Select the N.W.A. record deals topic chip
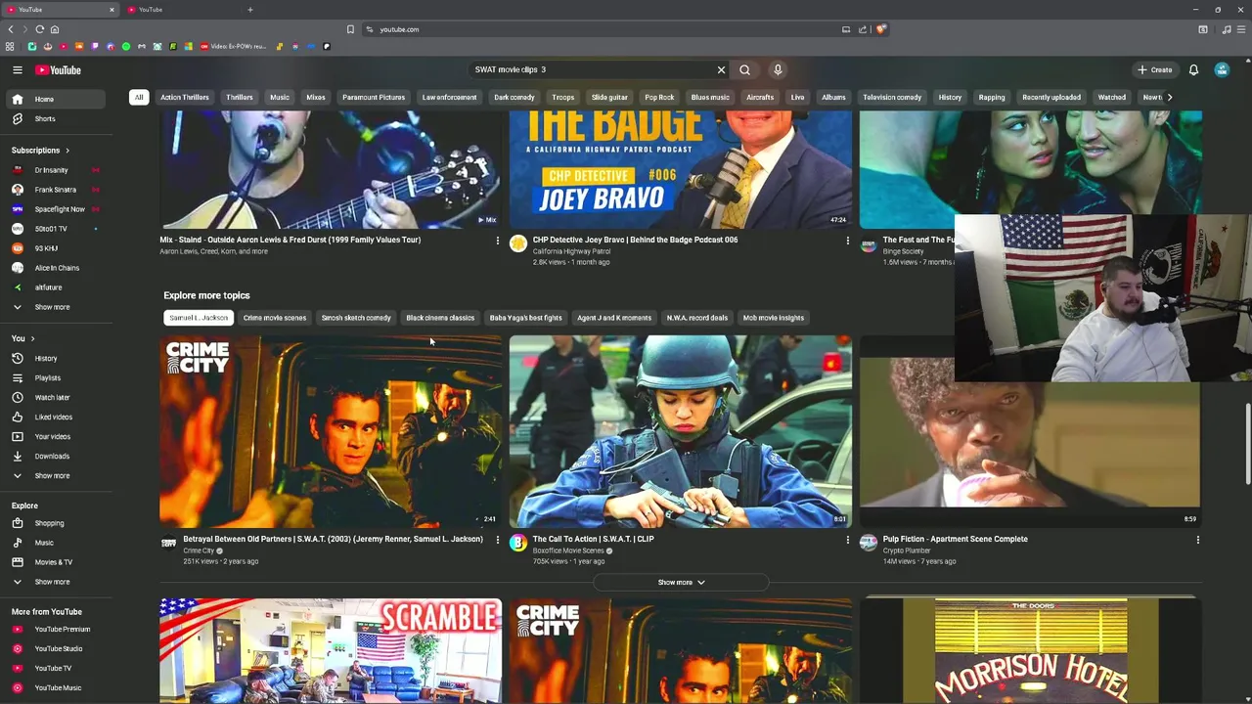The height and width of the screenshot is (704, 1252). coord(696,318)
